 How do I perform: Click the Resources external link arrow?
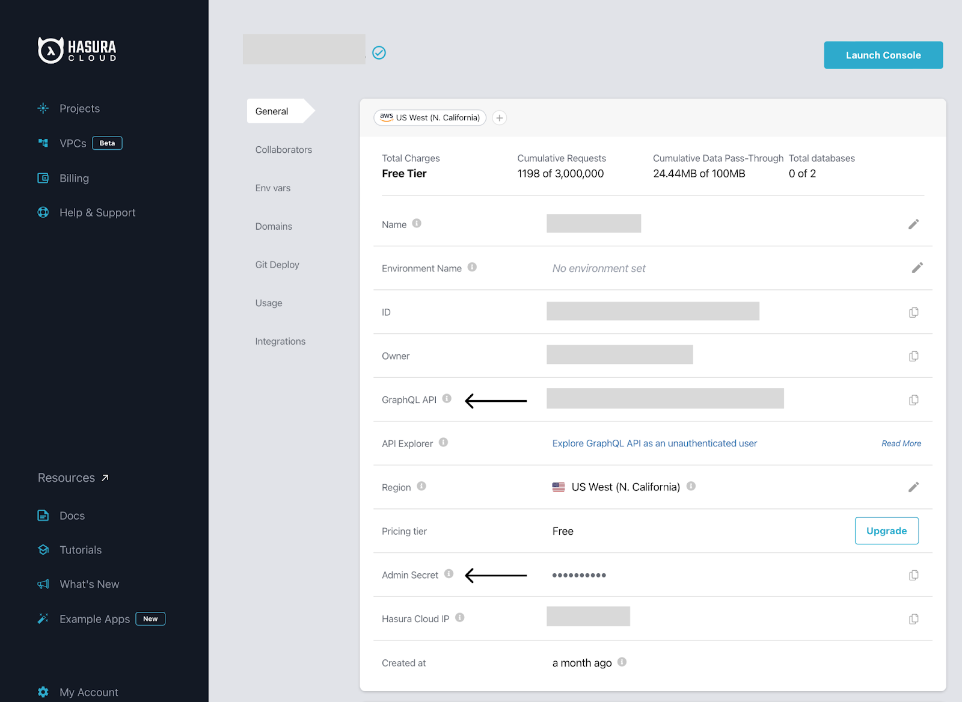click(x=105, y=478)
